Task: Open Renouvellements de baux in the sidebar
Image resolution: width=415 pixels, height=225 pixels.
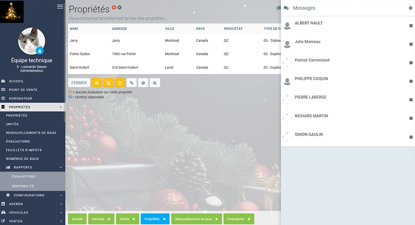Action: (x=31, y=133)
